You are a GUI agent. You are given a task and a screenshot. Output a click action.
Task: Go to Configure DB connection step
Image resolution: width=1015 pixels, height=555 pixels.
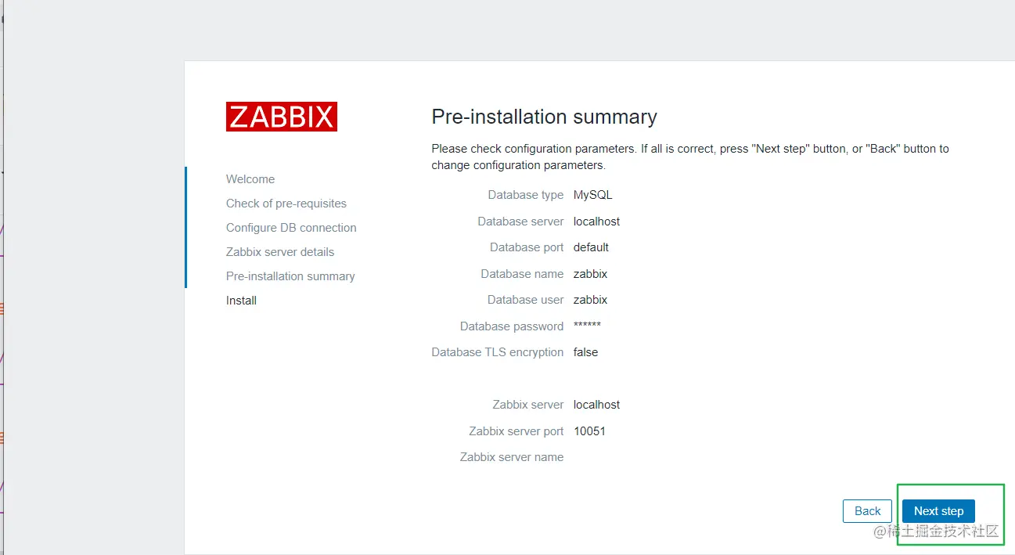[x=291, y=228]
